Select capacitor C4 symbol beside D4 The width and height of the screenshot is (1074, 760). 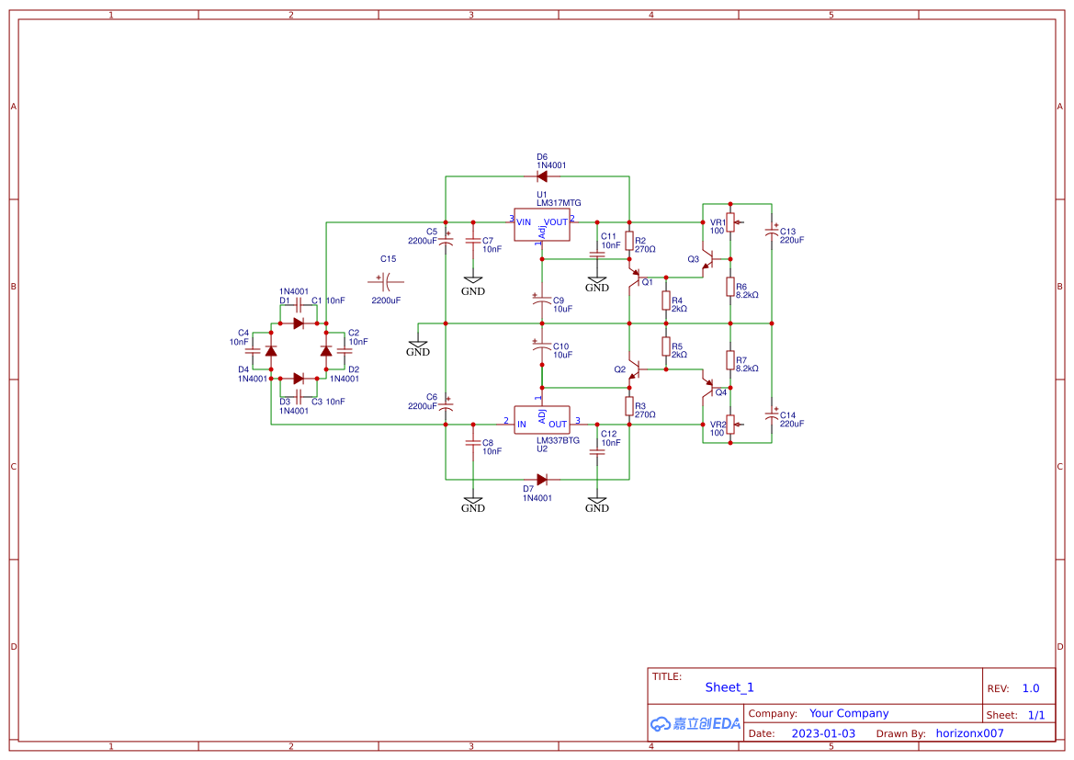tap(253, 351)
